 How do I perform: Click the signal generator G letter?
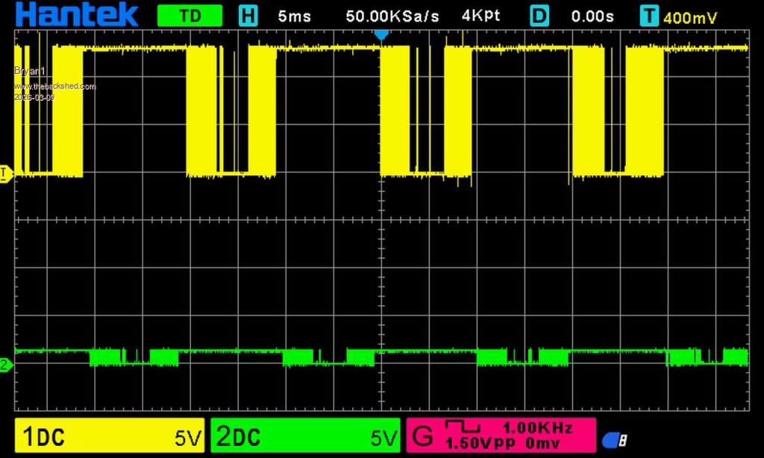[422, 436]
